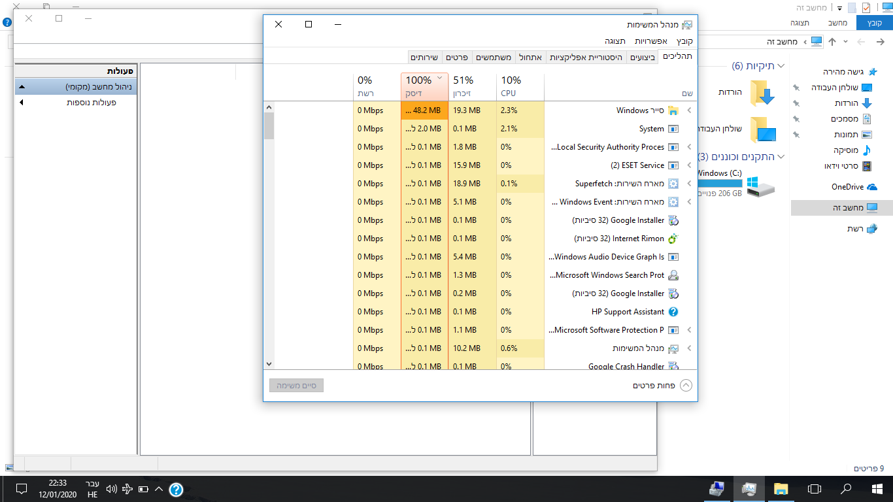This screenshot has width=893, height=502.
Task: Sort processes by the רשת column header
Action: tap(377, 86)
